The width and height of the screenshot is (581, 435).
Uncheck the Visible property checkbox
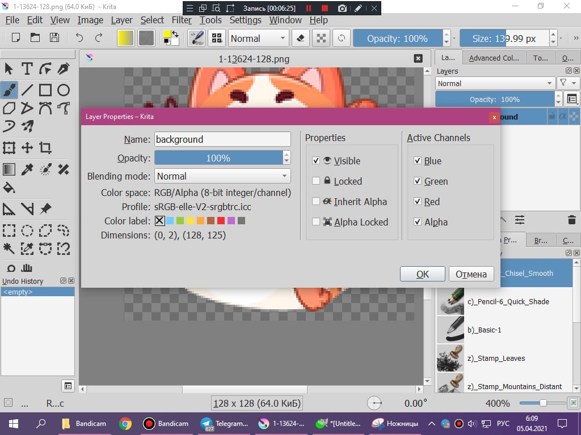(x=315, y=160)
